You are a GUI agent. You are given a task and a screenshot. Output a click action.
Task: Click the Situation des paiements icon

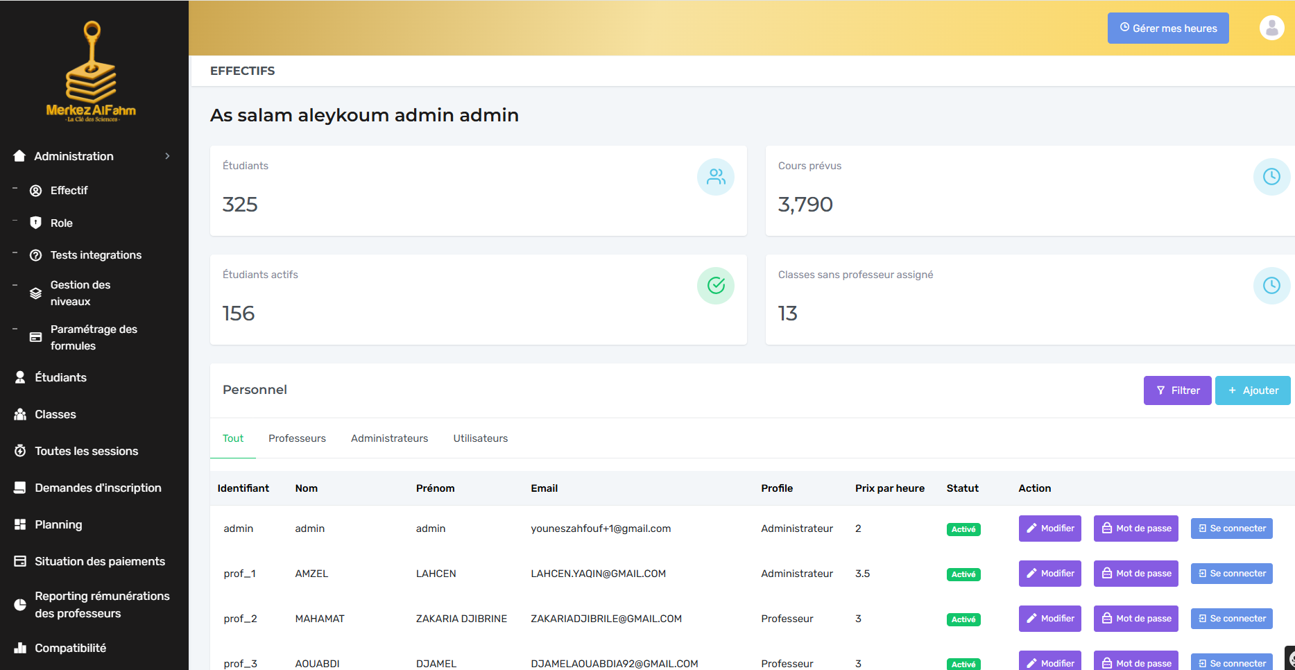pyautogui.click(x=20, y=561)
